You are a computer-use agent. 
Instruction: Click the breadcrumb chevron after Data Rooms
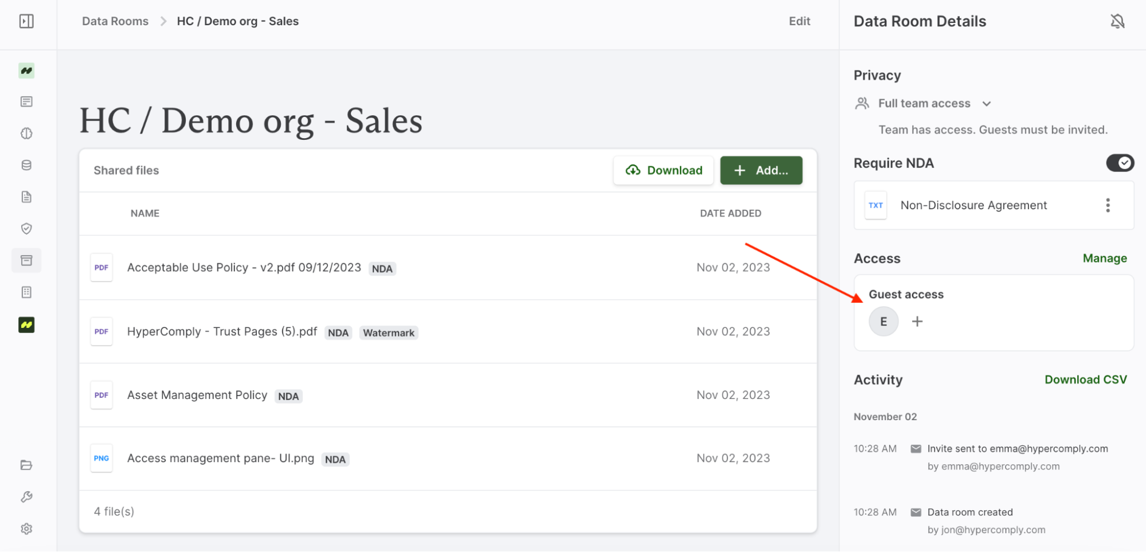[x=163, y=21]
